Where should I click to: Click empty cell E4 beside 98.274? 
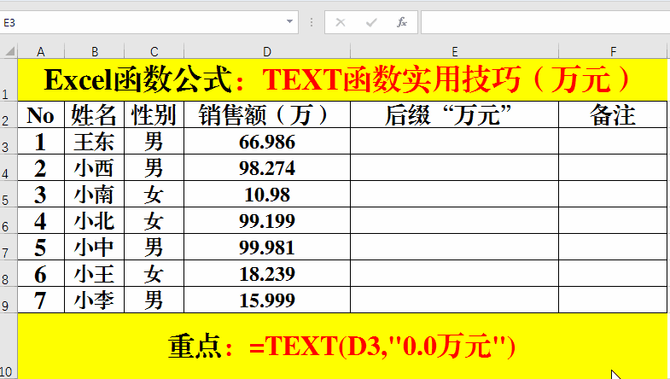pos(455,167)
